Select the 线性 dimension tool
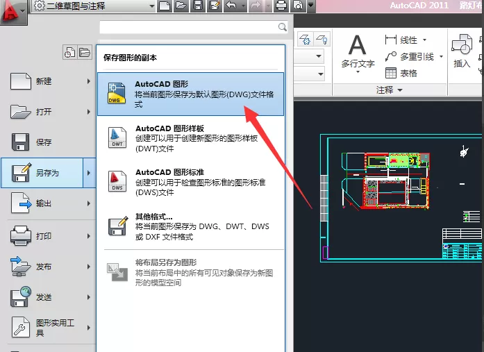This screenshot has height=352, width=484. pos(401,40)
